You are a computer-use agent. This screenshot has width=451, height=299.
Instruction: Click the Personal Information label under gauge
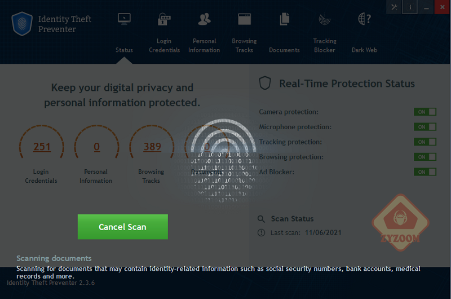(x=96, y=176)
